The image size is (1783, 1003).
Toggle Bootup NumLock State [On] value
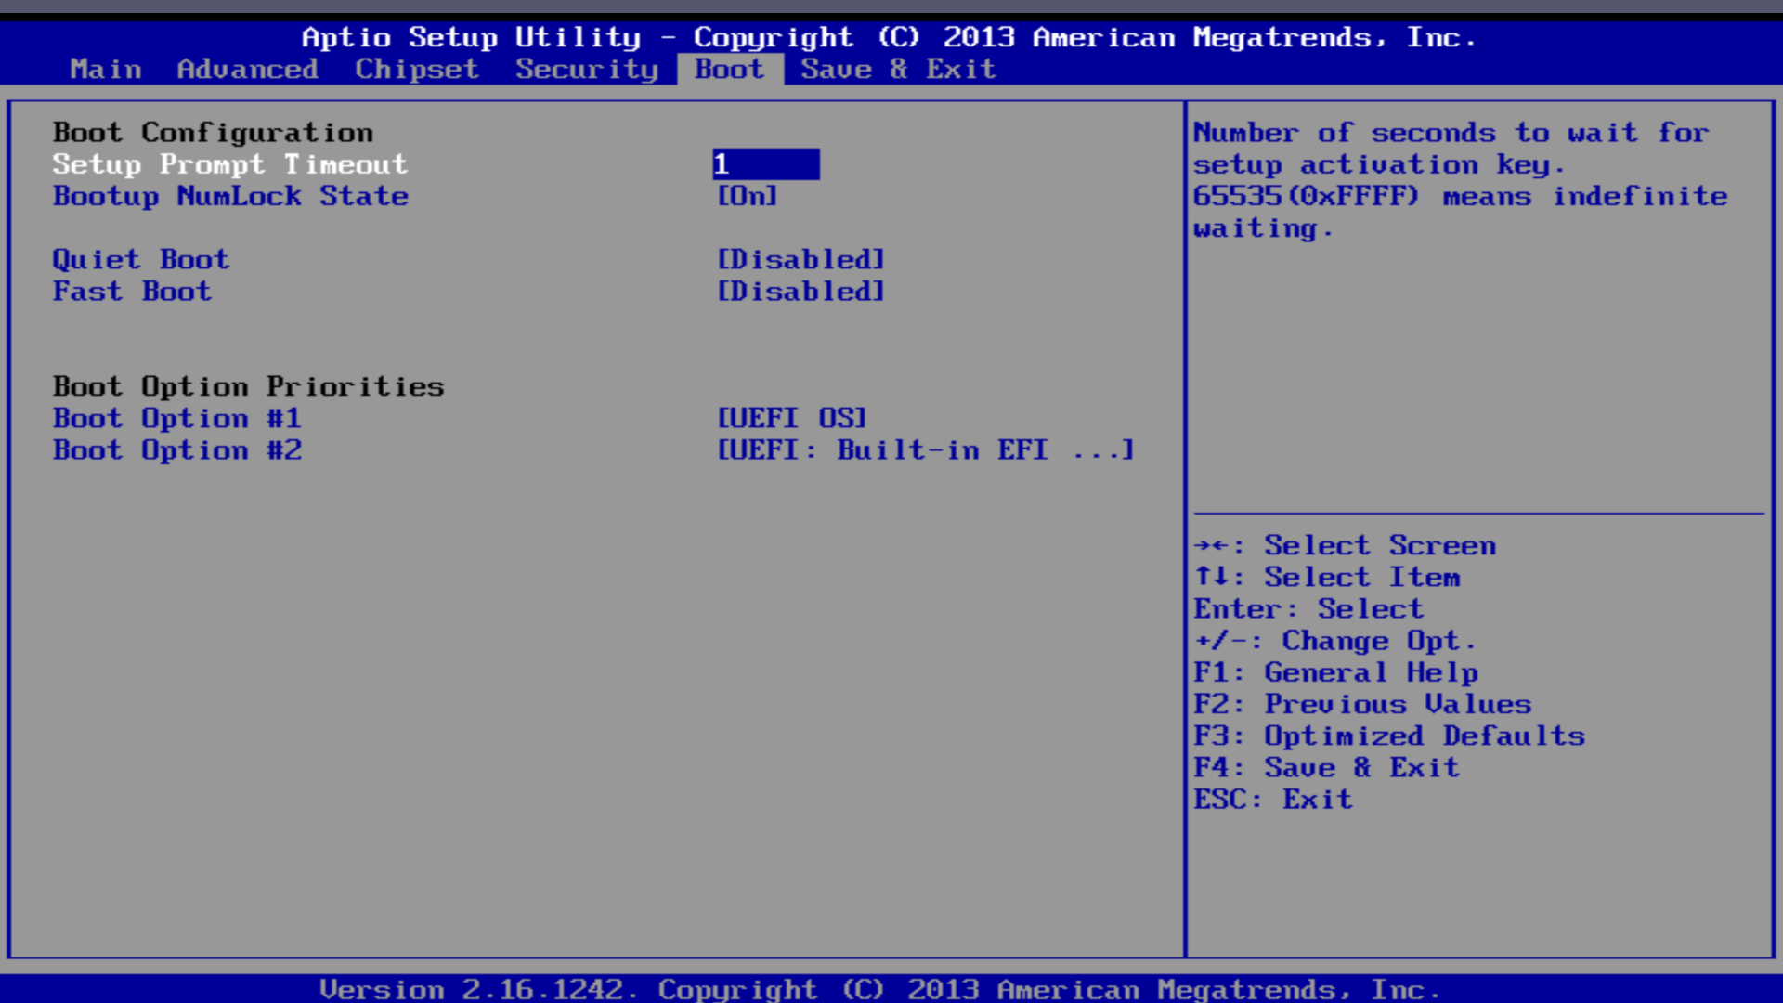pyautogui.click(x=747, y=196)
